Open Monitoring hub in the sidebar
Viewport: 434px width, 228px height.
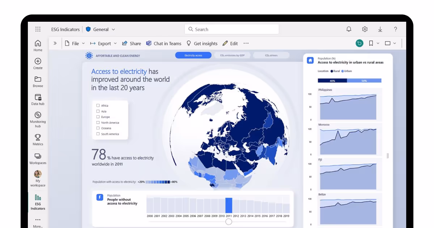(38, 119)
